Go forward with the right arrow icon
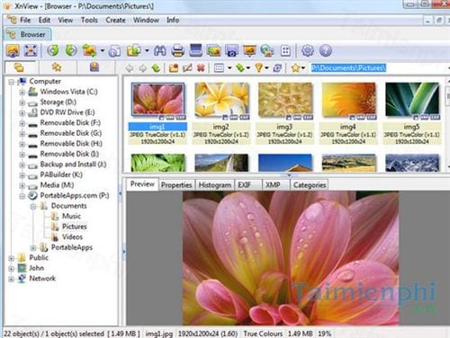This screenshot has width=450, height=338. [143, 68]
